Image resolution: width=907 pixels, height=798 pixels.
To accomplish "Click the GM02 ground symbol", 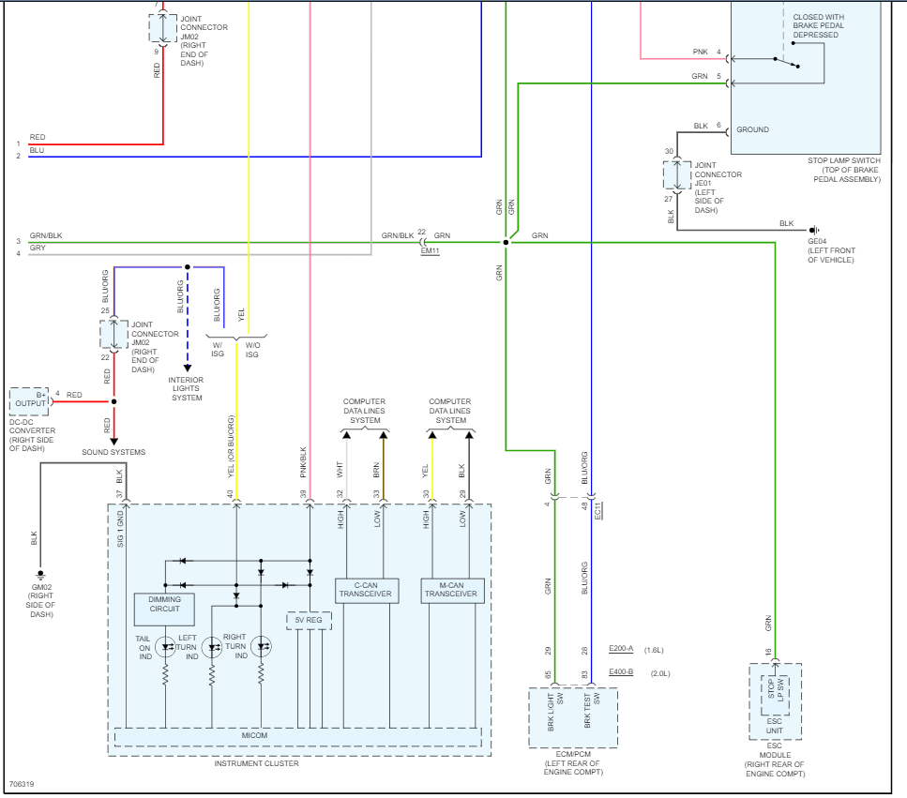I will click(x=40, y=576).
